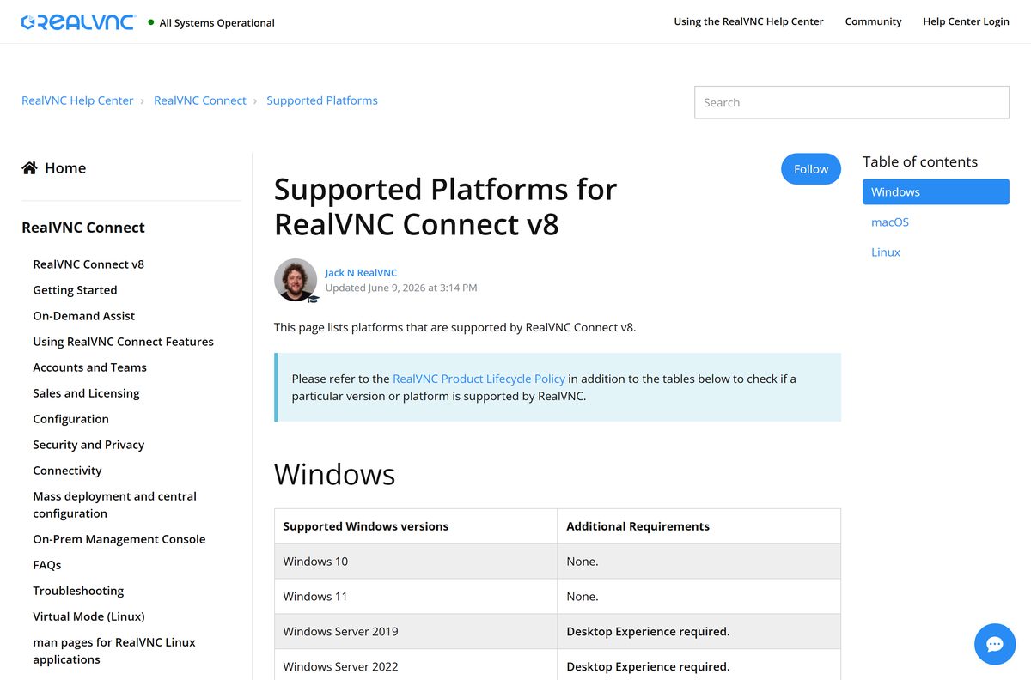Screen dimensions: 1031x680
Task: Open Virtual Mode (Linux) sidebar item
Action: coord(88,616)
